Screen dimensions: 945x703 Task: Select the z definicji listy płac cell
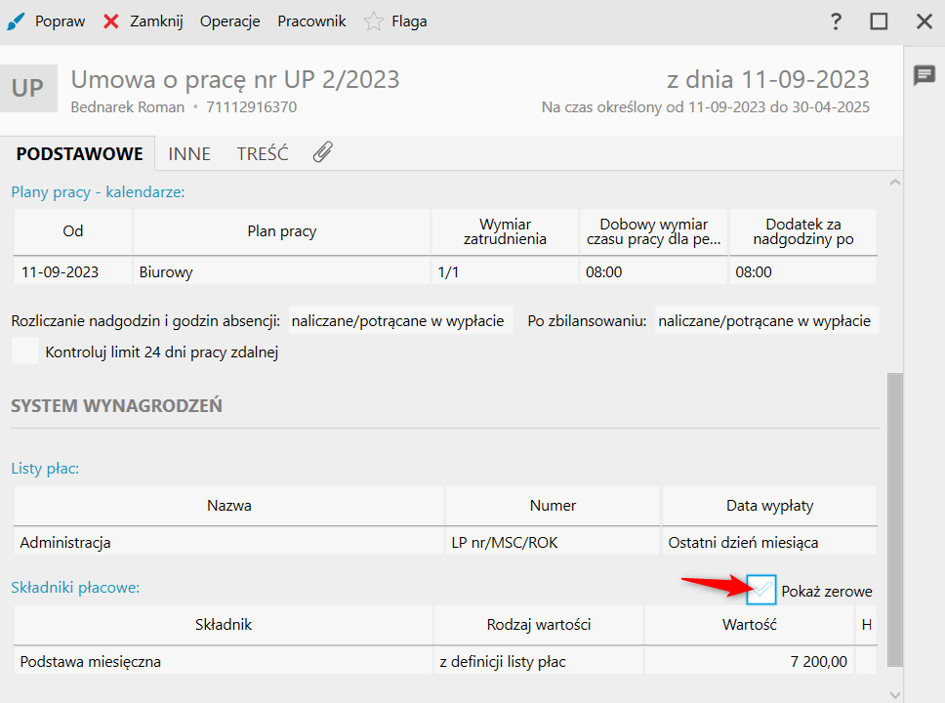pos(539,661)
